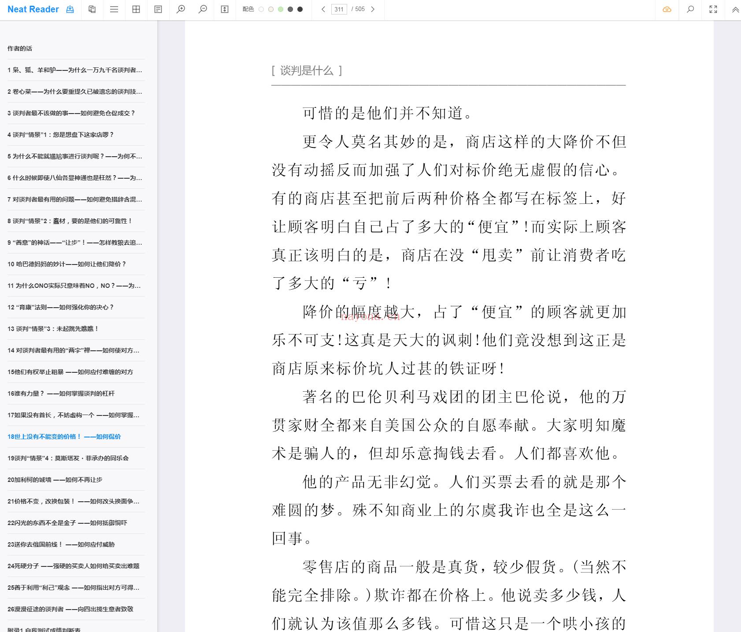
Task: Click the total pages text / 505
Action: (358, 9)
